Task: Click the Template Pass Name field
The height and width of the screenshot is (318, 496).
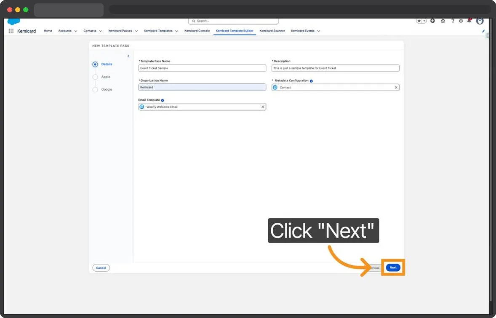Action: point(202,68)
